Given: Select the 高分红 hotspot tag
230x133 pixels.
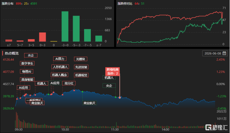Looking at the screenshot, I should tap(69, 83).
